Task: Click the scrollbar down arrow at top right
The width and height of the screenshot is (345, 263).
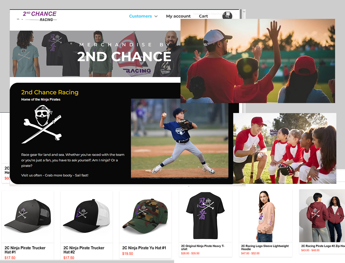Action: click(x=244, y=11)
